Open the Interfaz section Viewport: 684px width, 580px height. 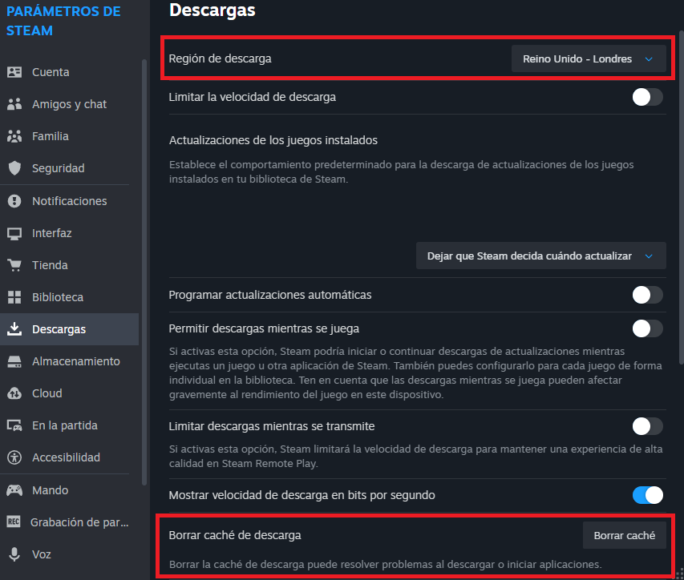click(69, 233)
